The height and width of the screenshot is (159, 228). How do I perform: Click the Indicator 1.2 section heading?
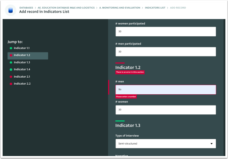pyautogui.click(x=128, y=68)
